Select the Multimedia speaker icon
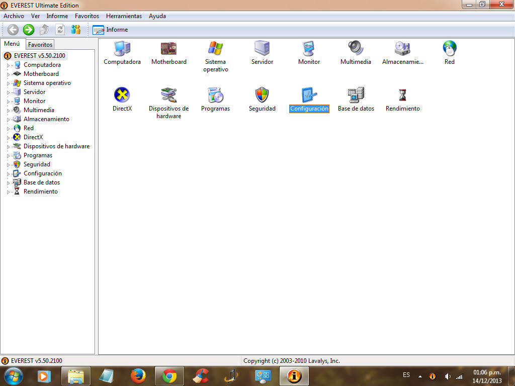 point(355,49)
